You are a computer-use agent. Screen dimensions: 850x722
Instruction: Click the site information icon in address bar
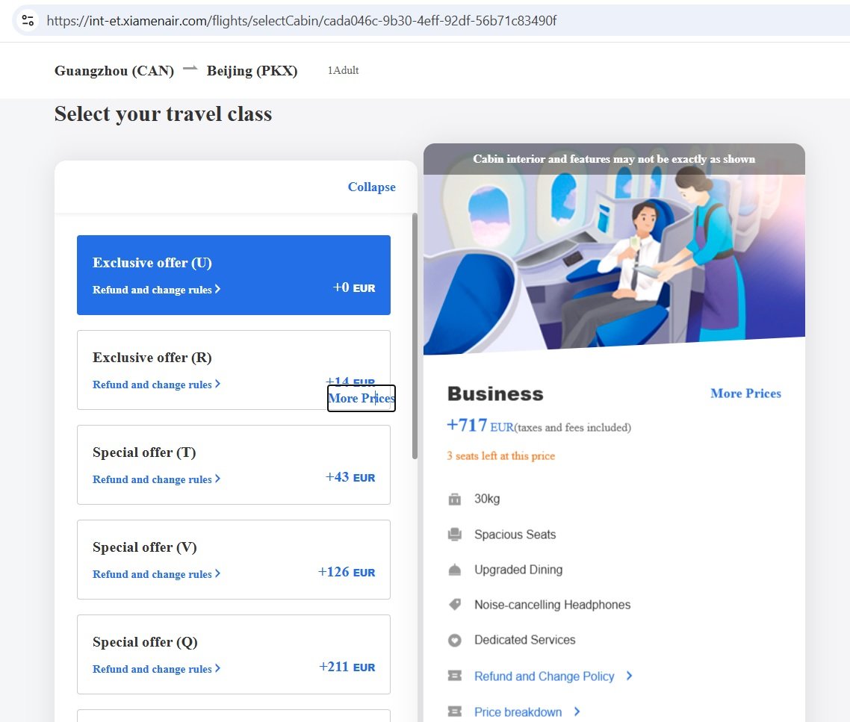28,20
